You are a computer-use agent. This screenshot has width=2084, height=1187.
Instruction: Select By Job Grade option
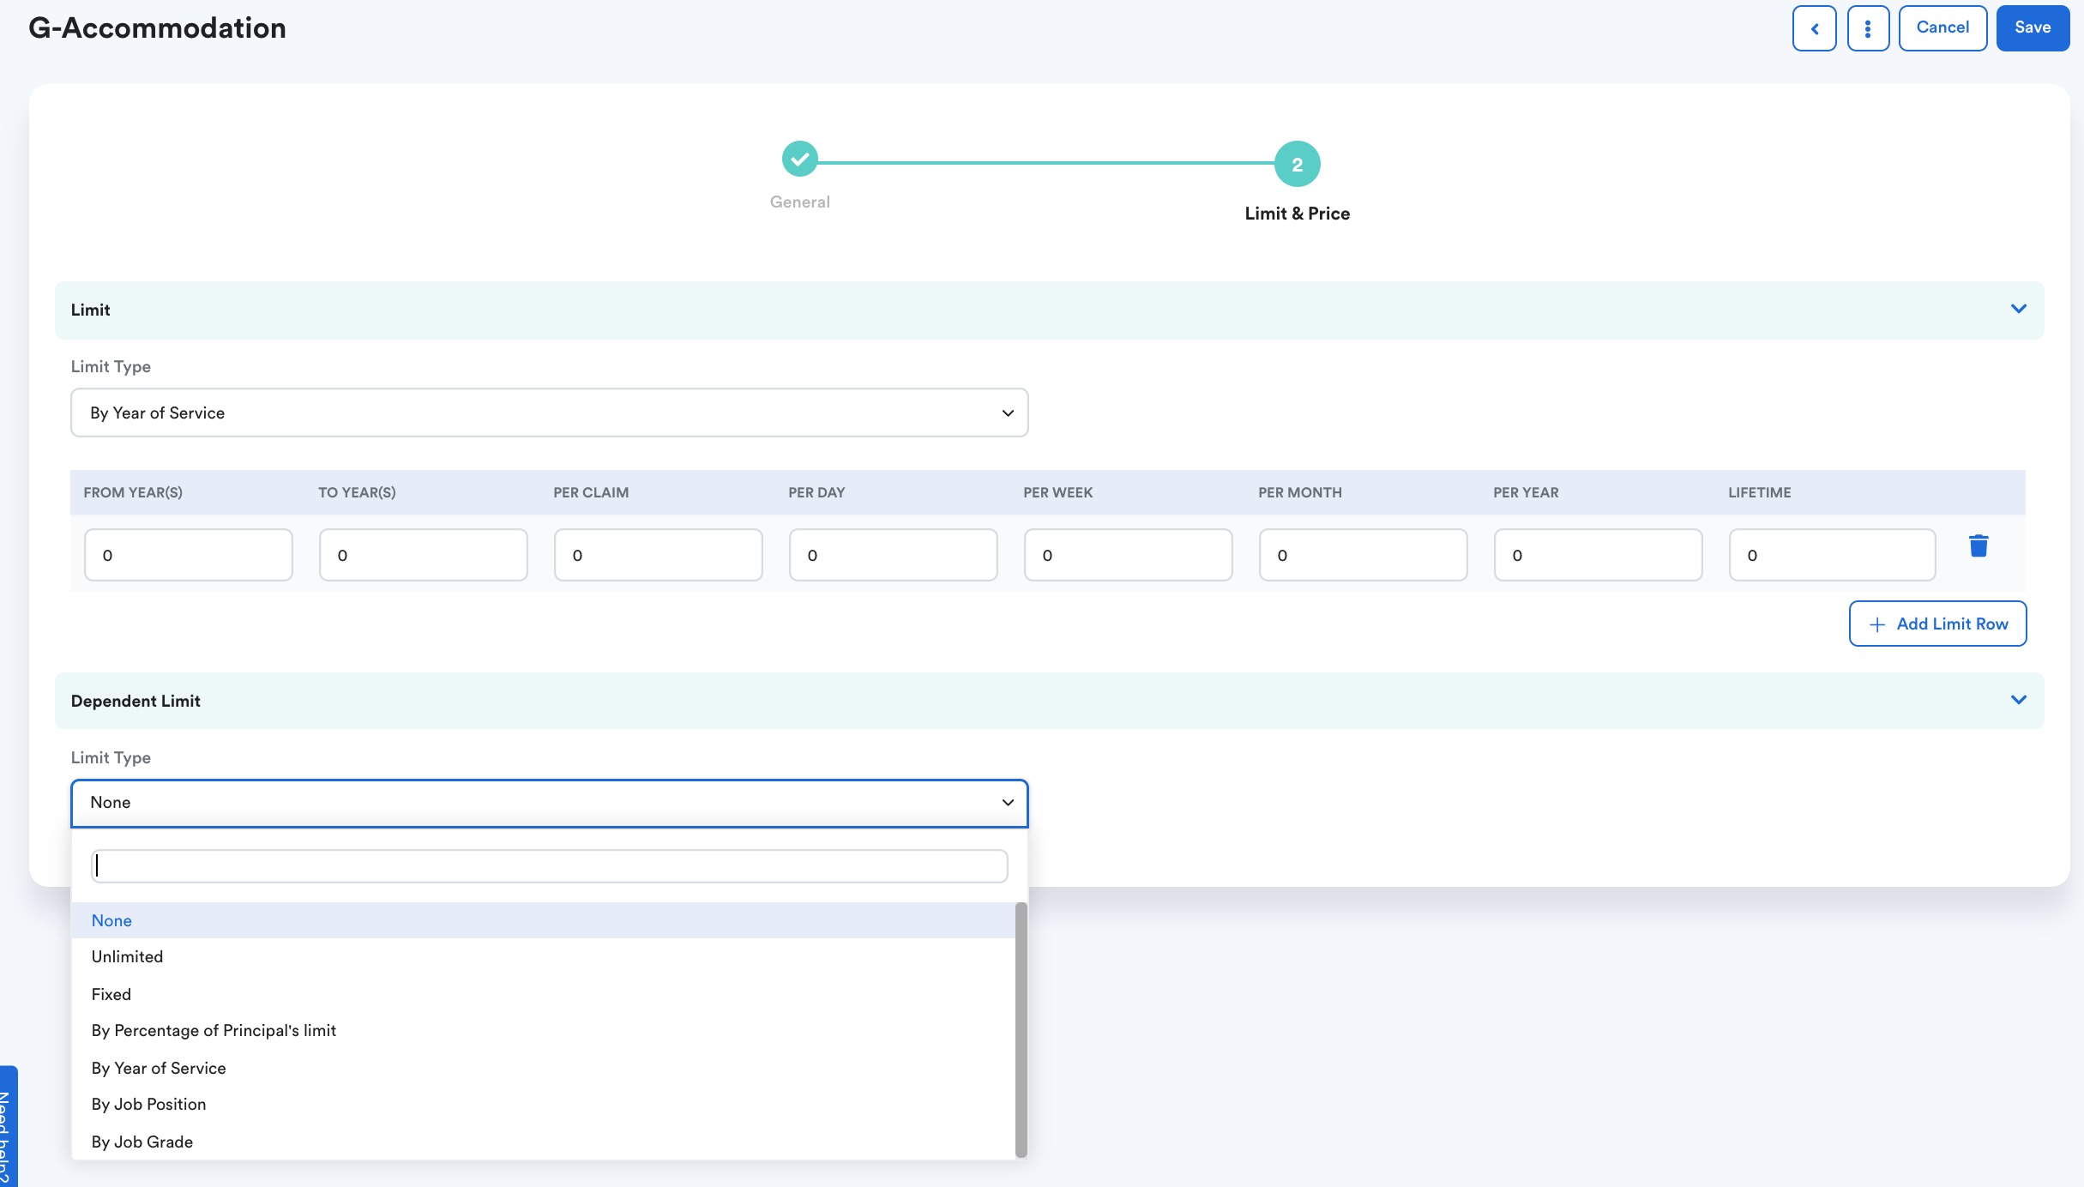point(543,1142)
